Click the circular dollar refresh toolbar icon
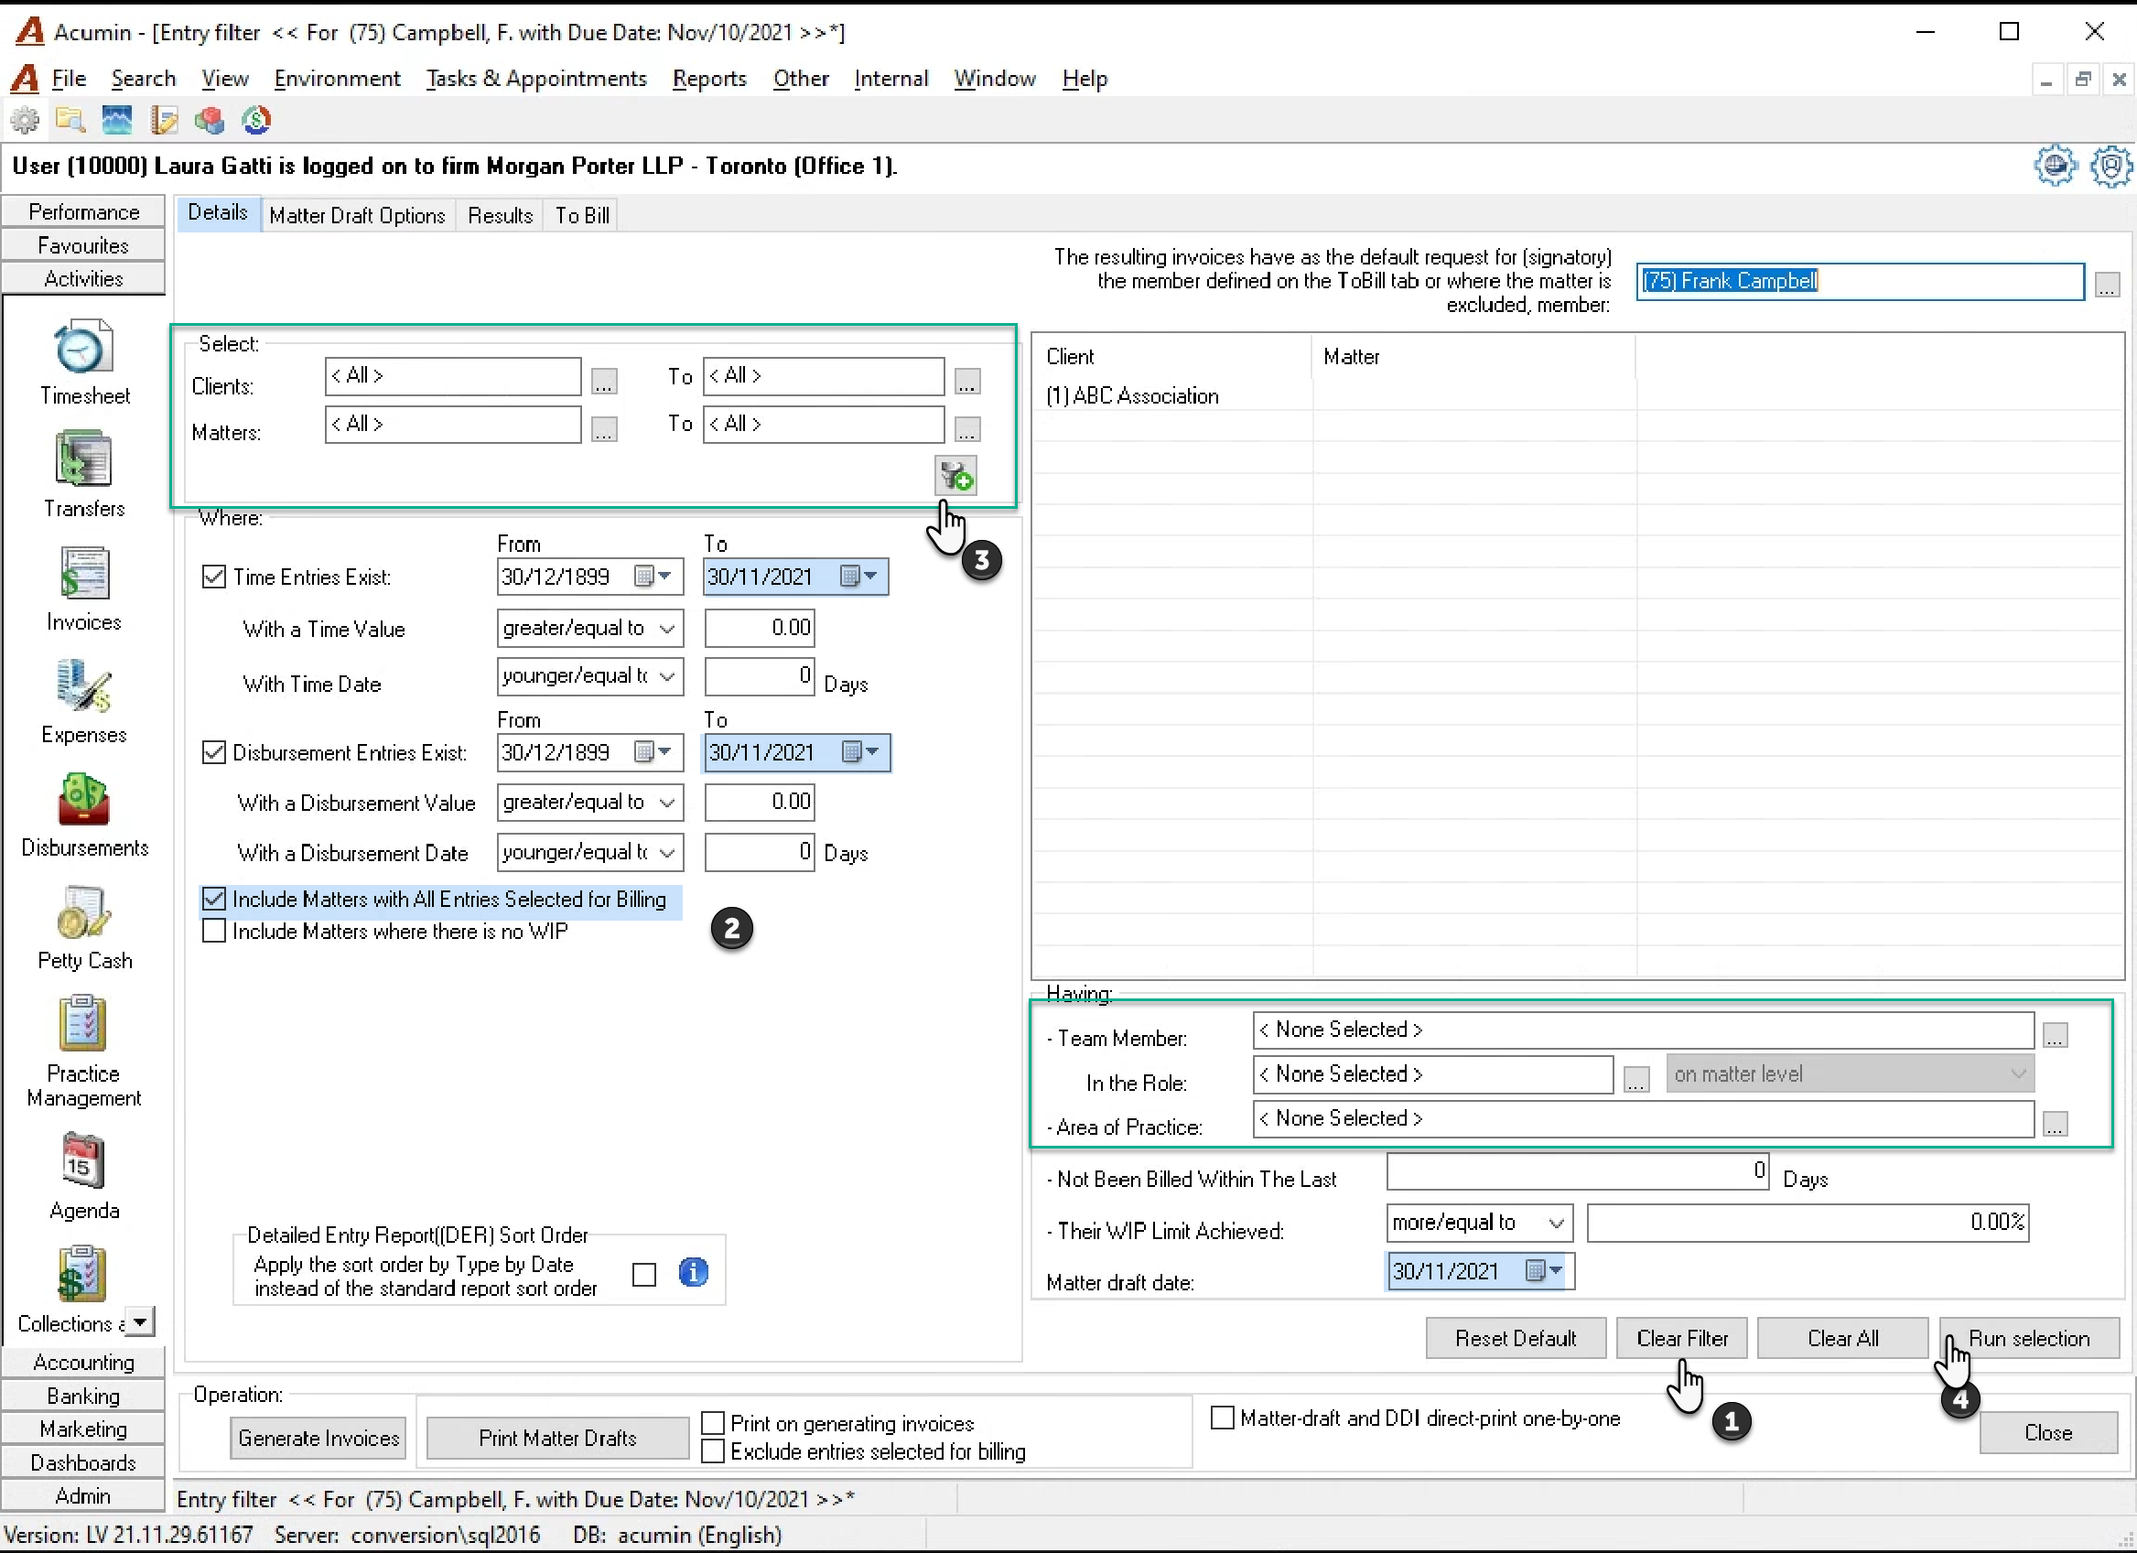2137x1553 pixels. 256,120
